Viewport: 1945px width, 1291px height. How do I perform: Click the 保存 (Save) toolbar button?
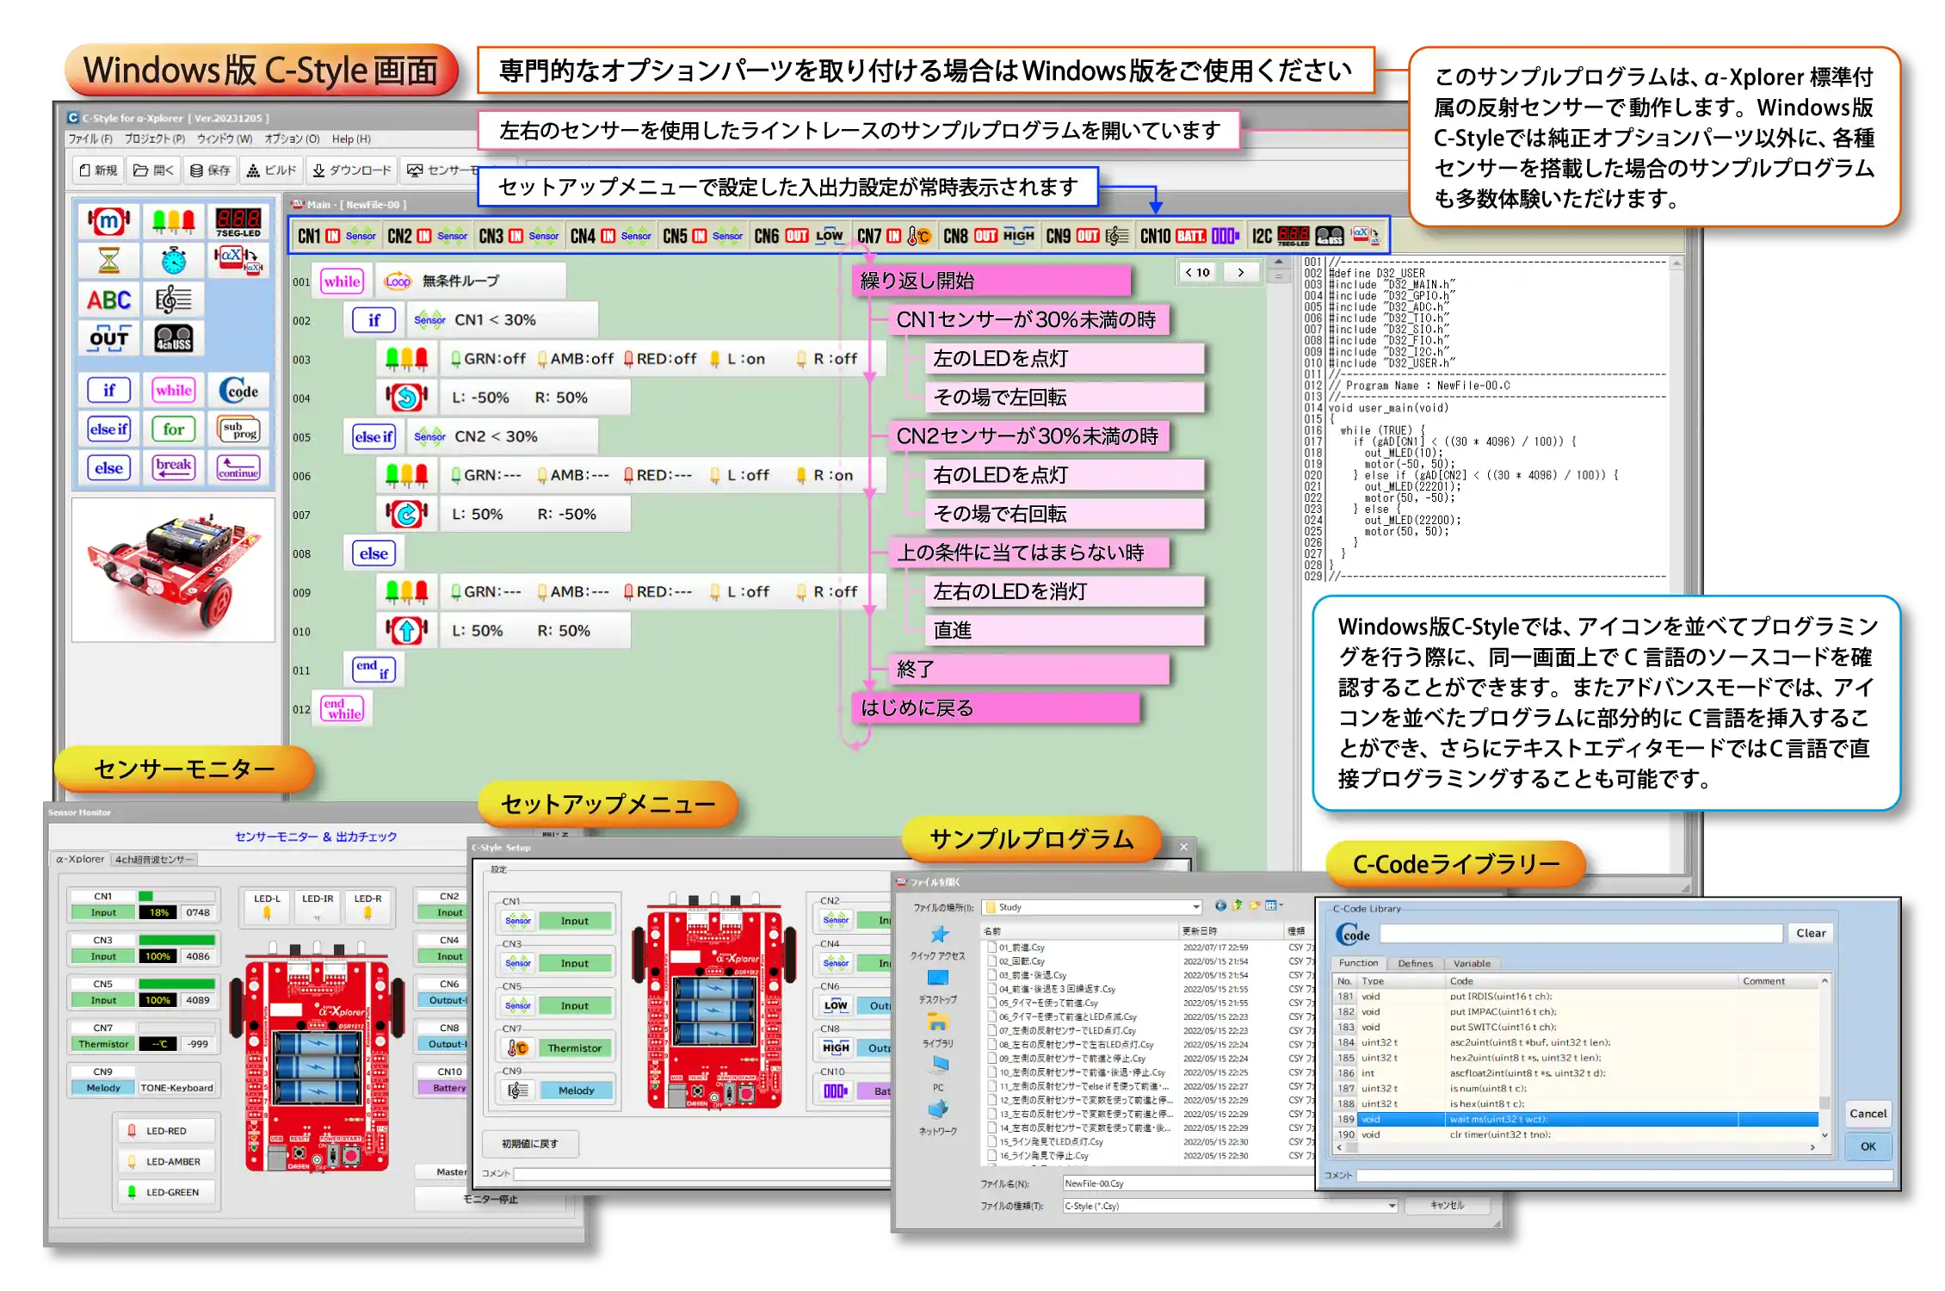210,170
